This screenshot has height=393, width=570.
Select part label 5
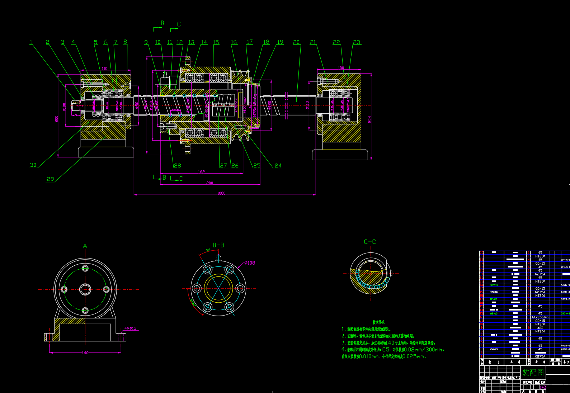(x=96, y=42)
